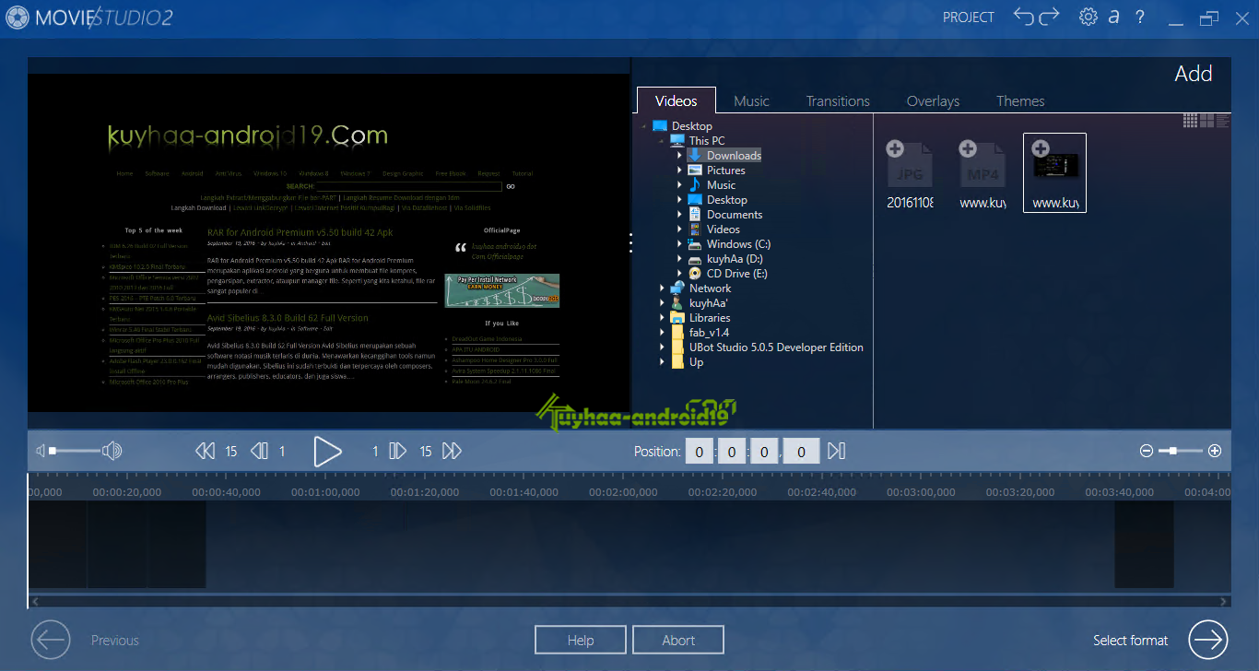Zoom in the timeline with plus icon
Screen dimensions: 1259x671
1215,451
